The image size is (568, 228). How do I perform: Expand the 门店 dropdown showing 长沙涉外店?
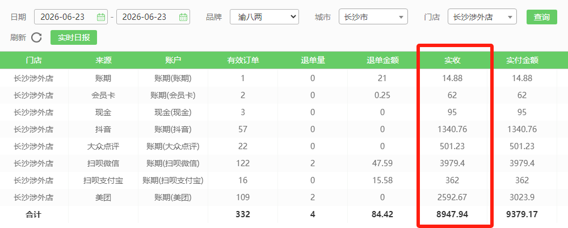482,17
